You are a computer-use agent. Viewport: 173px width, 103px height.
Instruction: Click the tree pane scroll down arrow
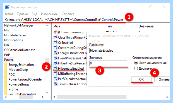47,92
